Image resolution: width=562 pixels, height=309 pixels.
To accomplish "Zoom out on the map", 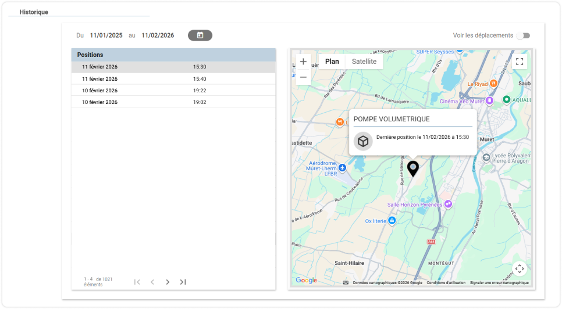I will coord(303,77).
